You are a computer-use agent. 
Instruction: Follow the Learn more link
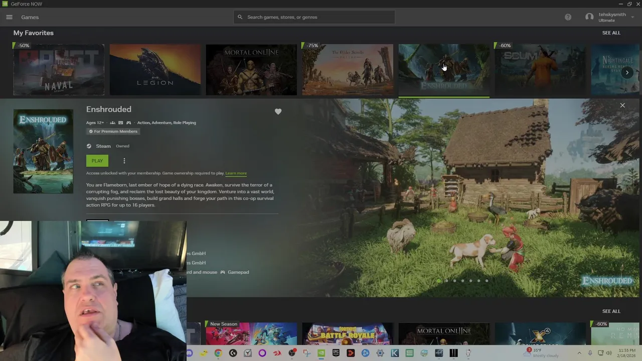coord(236,173)
